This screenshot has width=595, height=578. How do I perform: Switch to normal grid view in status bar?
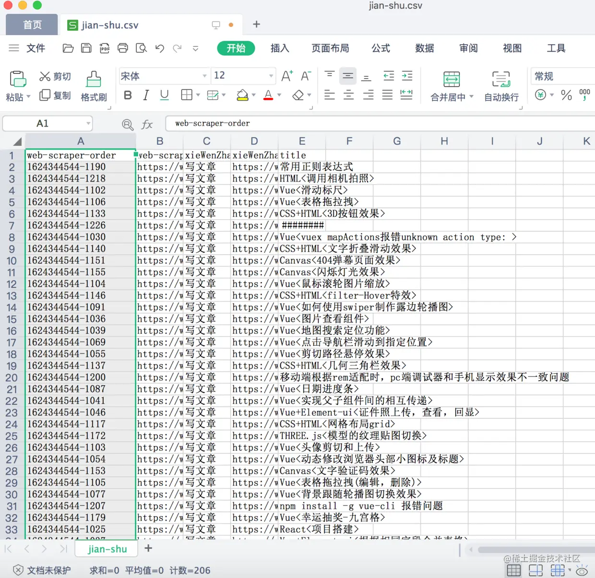pyautogui.click(x=513, y=570)
